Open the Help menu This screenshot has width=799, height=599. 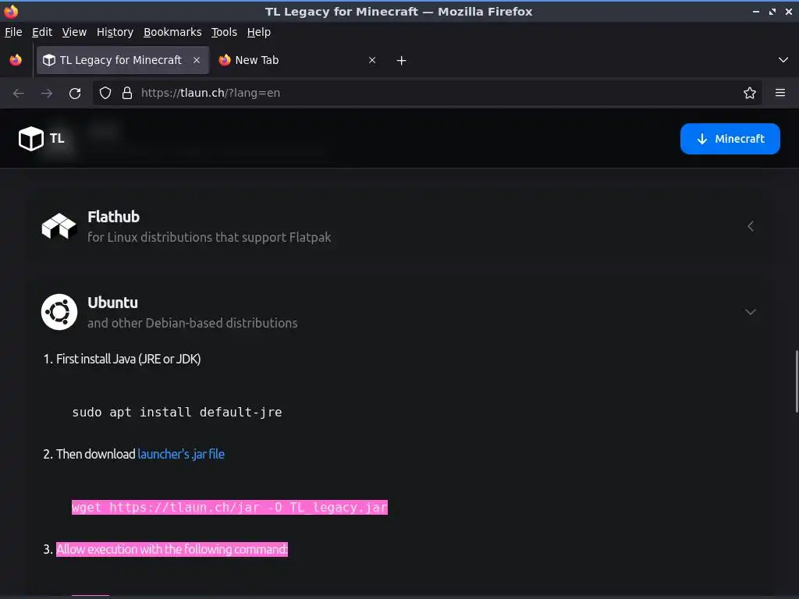point(259,32)
